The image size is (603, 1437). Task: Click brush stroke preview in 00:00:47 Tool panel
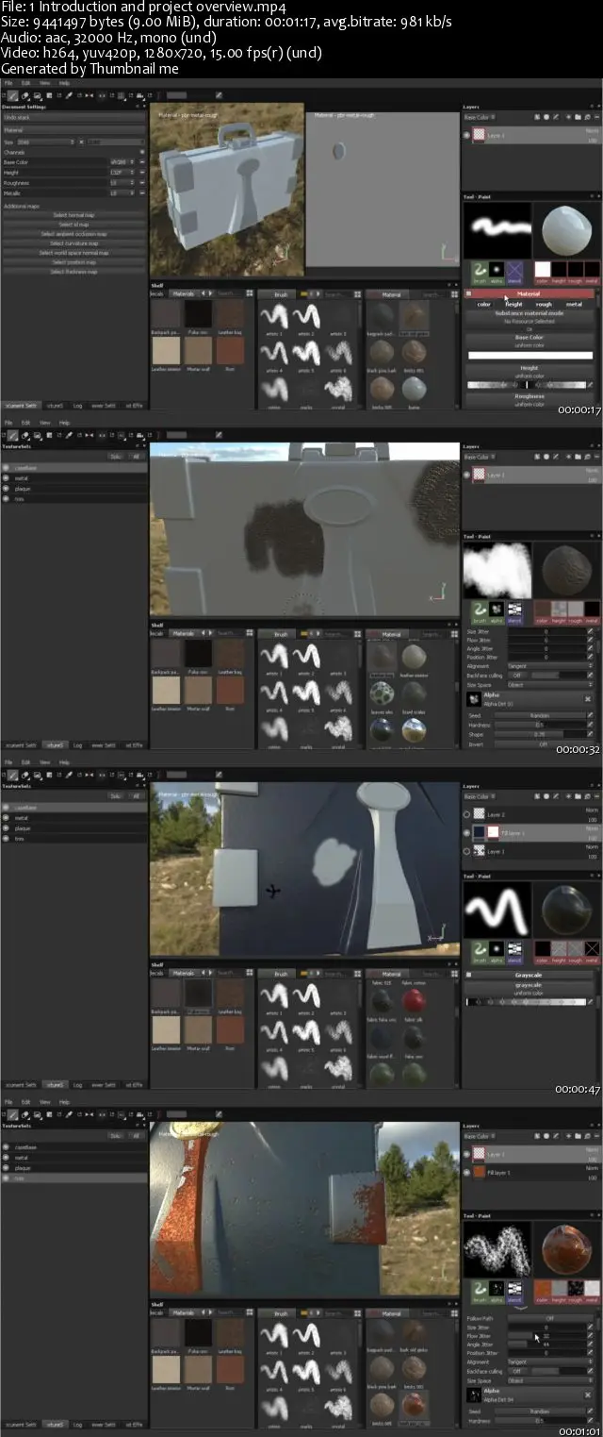pyautogui.click(x=497, y=909)
